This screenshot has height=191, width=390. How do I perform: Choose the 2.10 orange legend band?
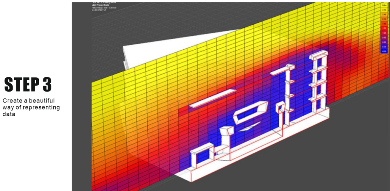(x=384, y=19)
